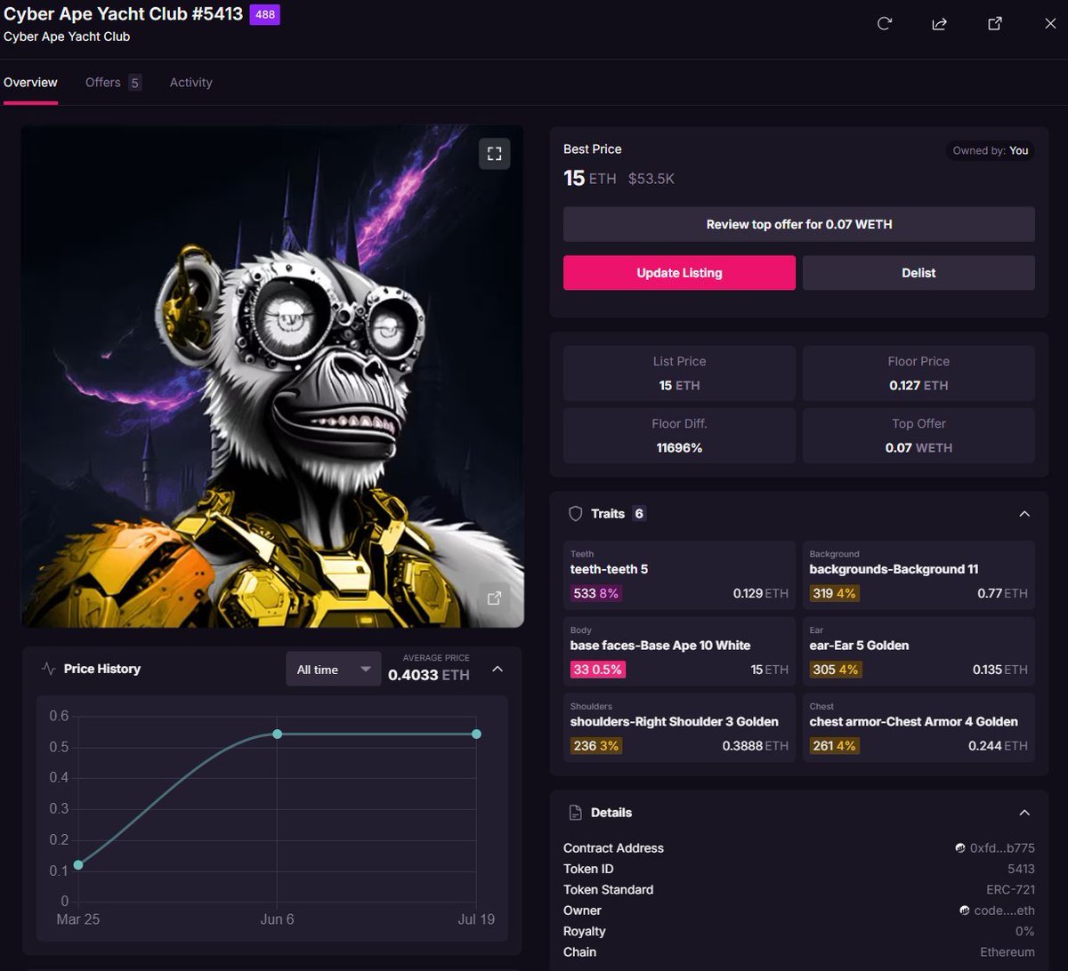Click the Jun 6 chart data point
This screenshot has width=1068, height=971.
tap(277, 734)
